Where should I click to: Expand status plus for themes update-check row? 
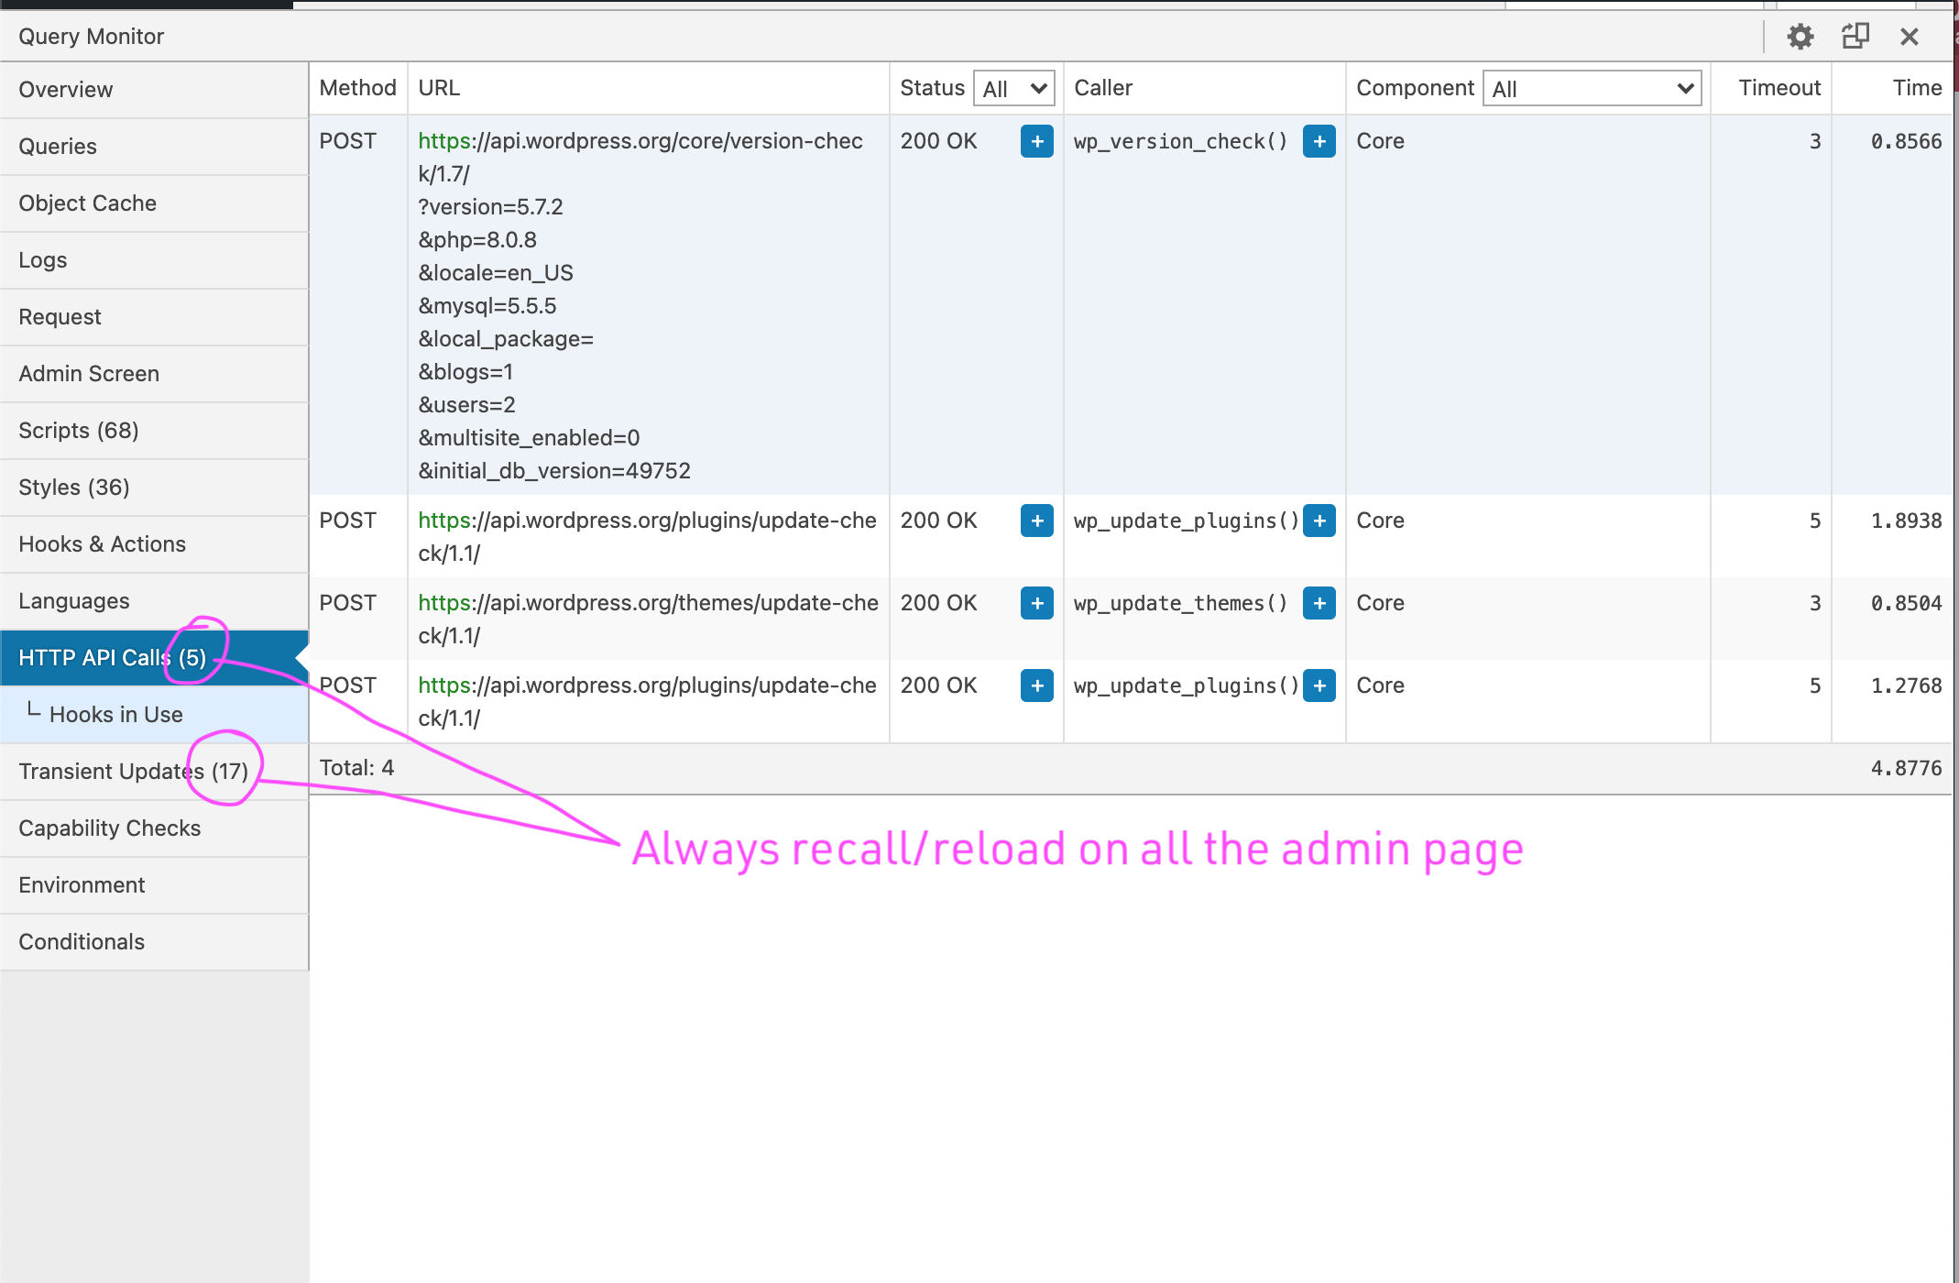pyautogui.click(x=1036, y=603)
